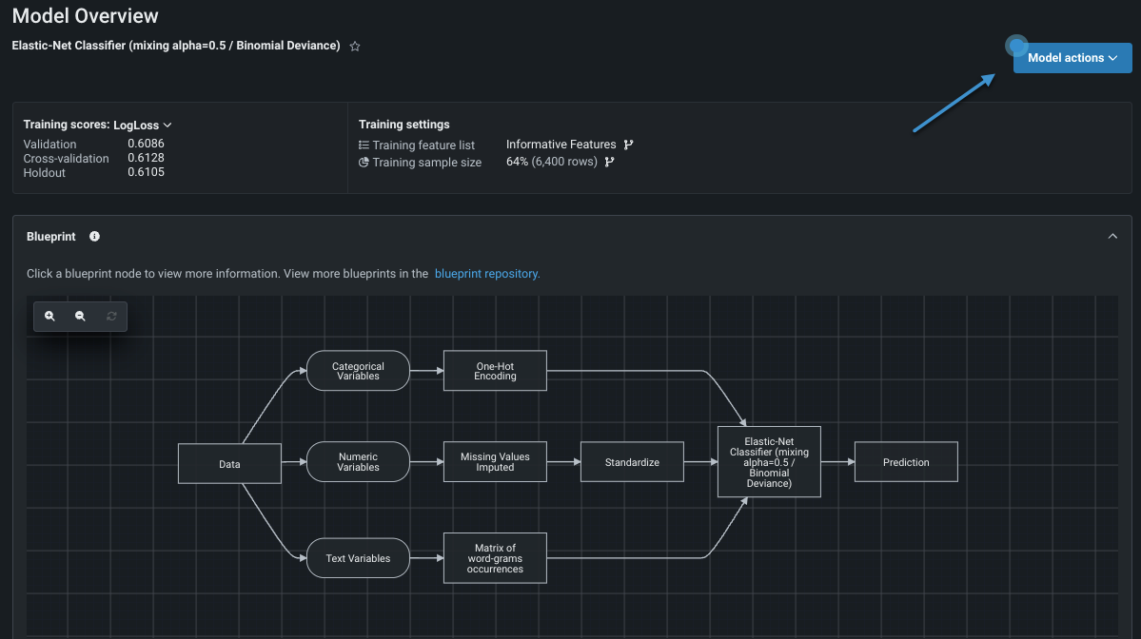This screenshot has height=639, width=1141.
Task: Open the Model actions dropdown
Action: [x=1072, y=58]
